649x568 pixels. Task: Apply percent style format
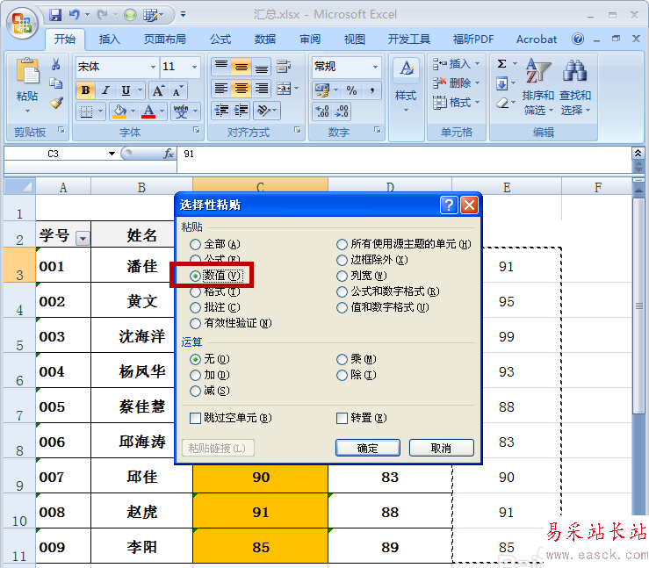[x=352, y=90]
